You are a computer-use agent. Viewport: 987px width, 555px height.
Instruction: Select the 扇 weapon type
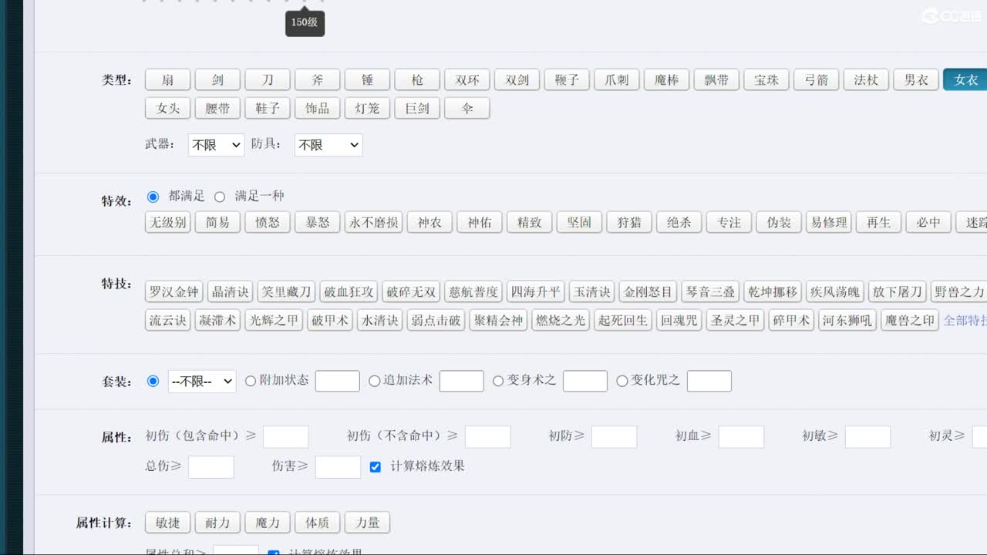pos(167,79)
